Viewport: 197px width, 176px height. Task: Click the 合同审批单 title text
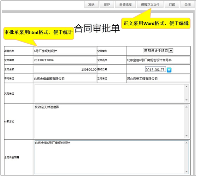pyautogui.click(x=97, y=29)
